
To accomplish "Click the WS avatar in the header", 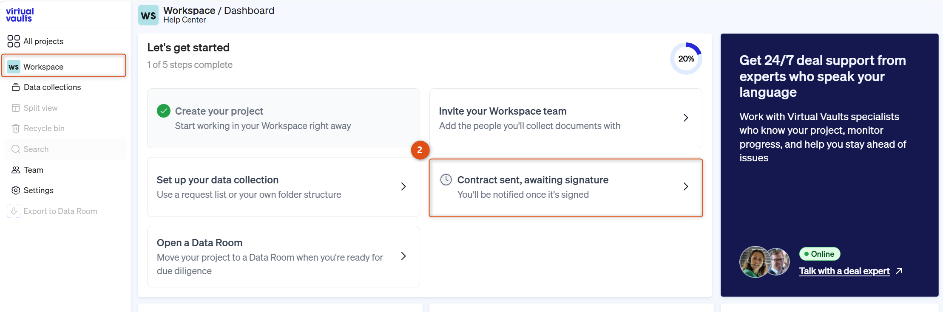I will [x=148, y=15].
